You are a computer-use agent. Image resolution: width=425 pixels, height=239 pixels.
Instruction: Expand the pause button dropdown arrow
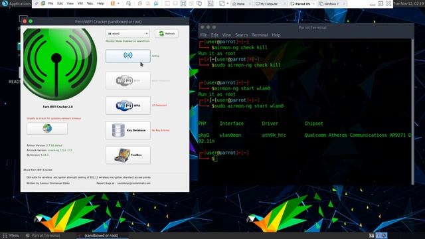[x=118, y=3]
